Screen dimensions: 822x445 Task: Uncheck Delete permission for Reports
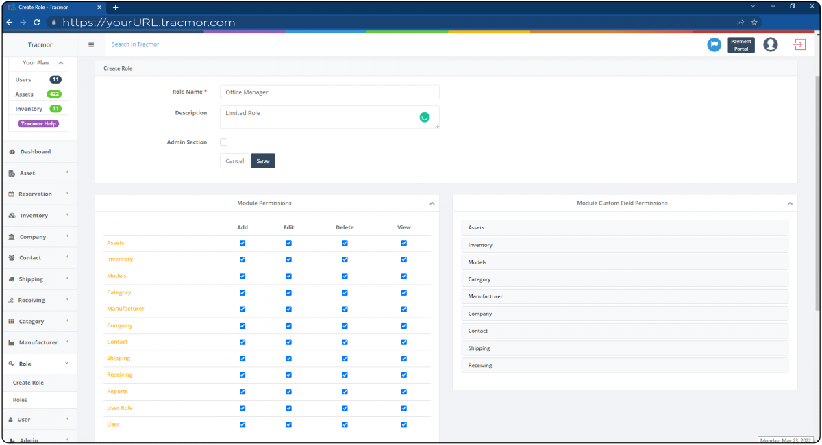(345, 392)
